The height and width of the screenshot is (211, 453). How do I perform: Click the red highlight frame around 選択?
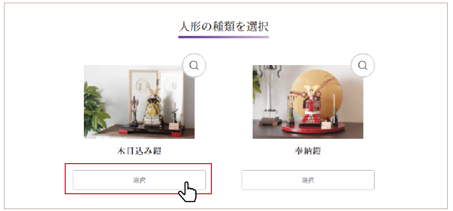click(139, 179)
